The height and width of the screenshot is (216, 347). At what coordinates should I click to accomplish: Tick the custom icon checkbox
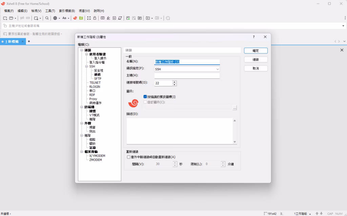[x=145, y=102]
